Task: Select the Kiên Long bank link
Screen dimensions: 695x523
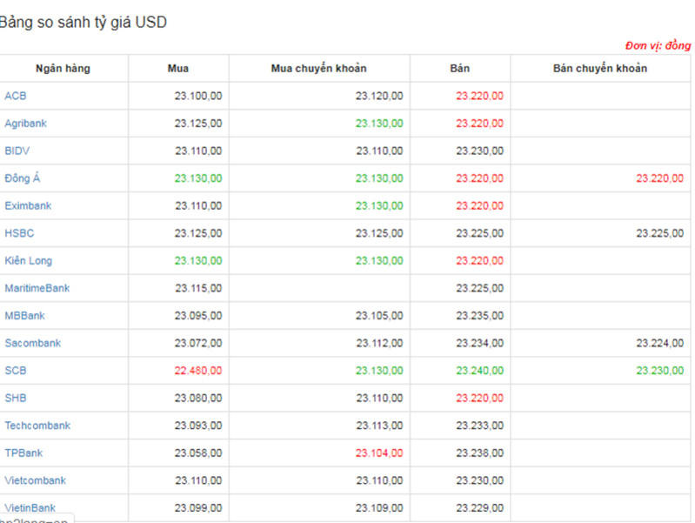Action: pyautogui.click(x=30, y=261)
